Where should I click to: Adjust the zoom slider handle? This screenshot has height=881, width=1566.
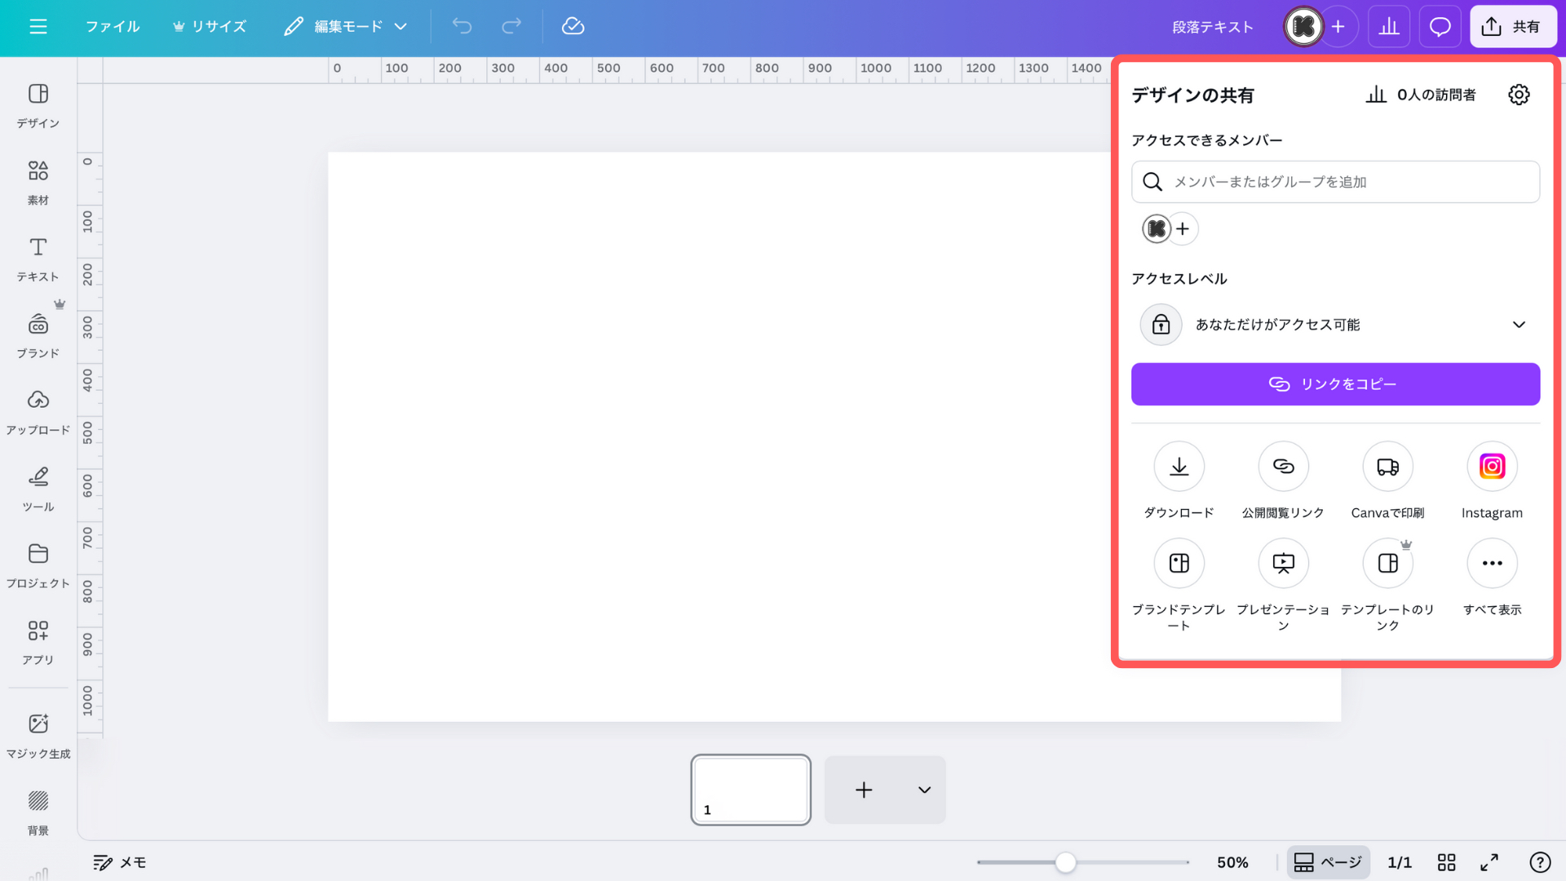[x=1065, y=862]
